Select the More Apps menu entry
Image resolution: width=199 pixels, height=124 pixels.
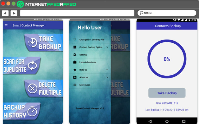click(85, 85)
